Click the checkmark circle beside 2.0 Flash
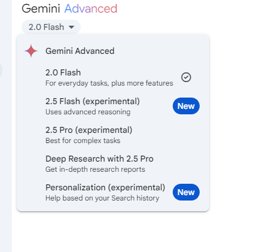This screenshot has height=252, width=260. (186, 77)
